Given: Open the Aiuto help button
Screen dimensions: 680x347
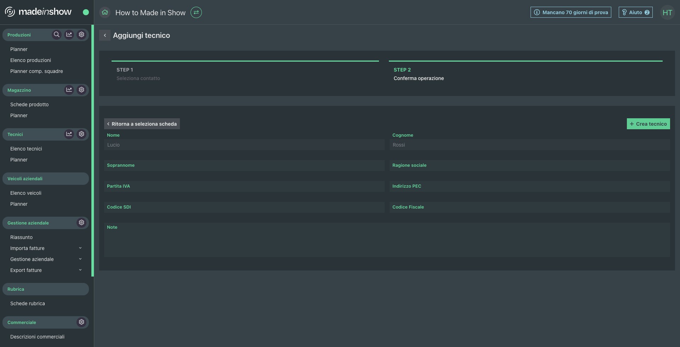Looking at the screenshot, I should (635, 12).
